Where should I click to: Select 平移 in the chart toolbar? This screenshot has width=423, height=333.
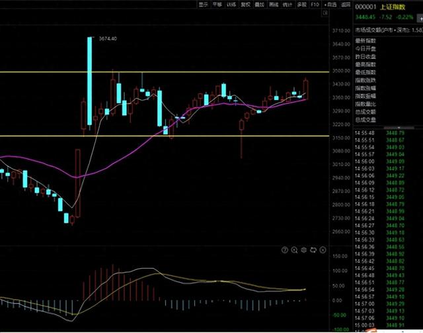pyautogui.click(x=217, y=5)
